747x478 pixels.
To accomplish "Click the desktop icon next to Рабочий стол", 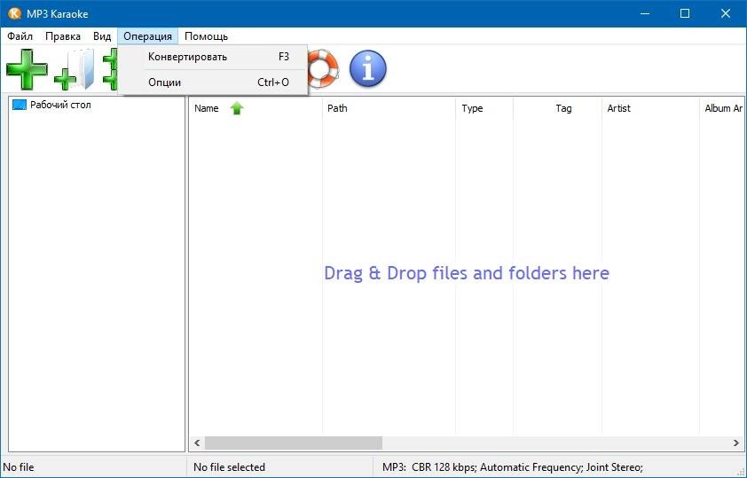I will 20,105.
